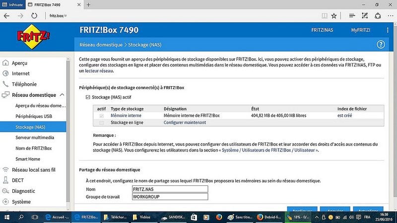Click the Share icon in browser toolbar
This screenshot has height=223, width=397.
(x=378, y=16)
